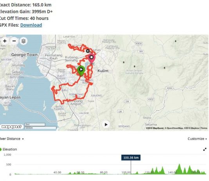Zoom in the map with plus button
The width and height of the screenshot is (209, 181).
tap(5, 41)
